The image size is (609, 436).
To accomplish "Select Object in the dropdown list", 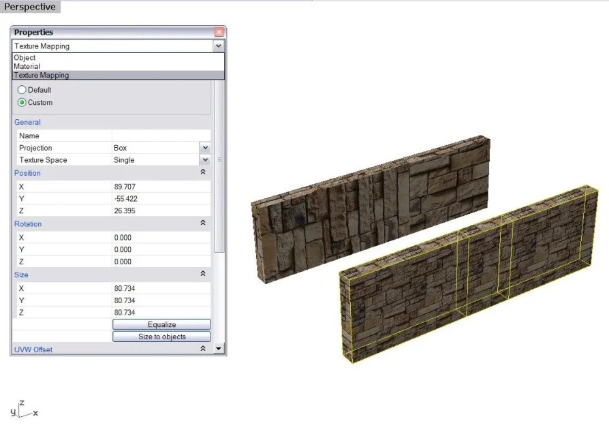I will [119, 57].
